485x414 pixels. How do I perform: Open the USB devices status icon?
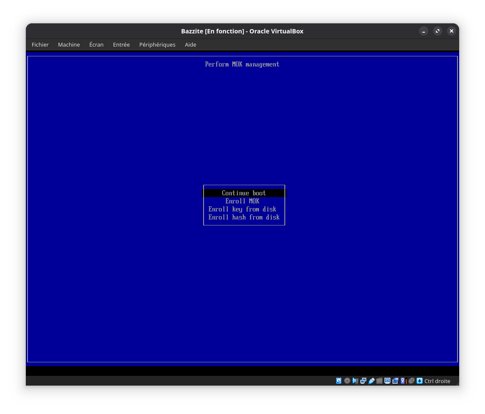pyautogui.click(x=371, y=381)
